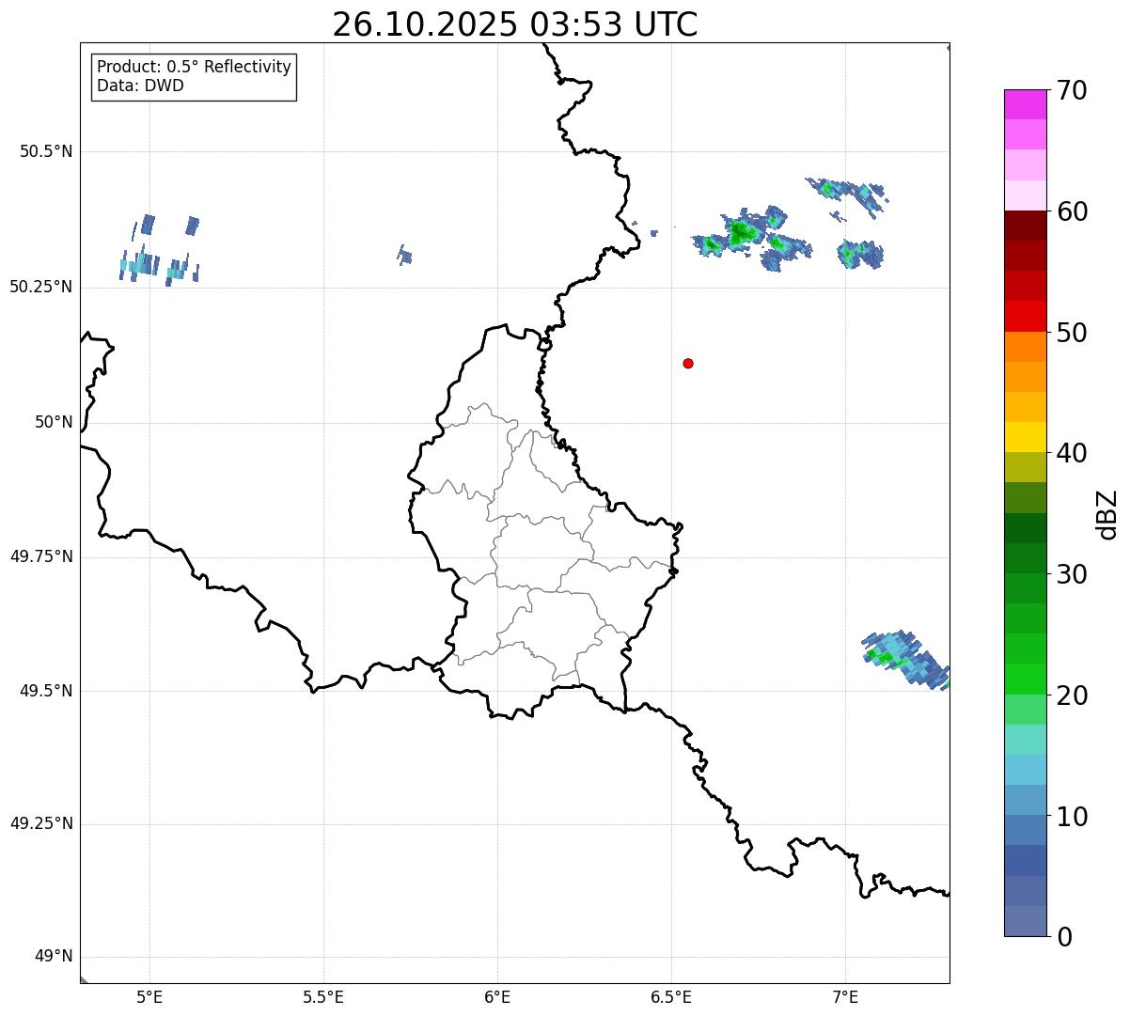
Task: Click the red location marker dot
Action: pos(688,364)
